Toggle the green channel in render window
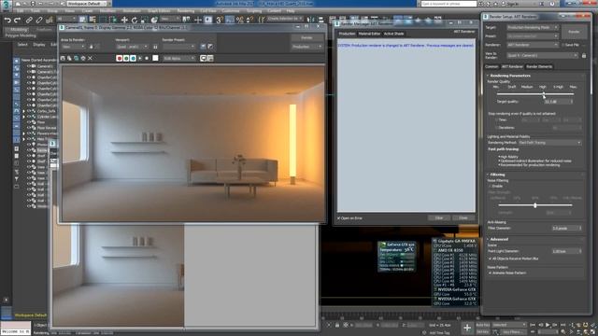Viewport: 598px width, 336px height. pos(126,58)
